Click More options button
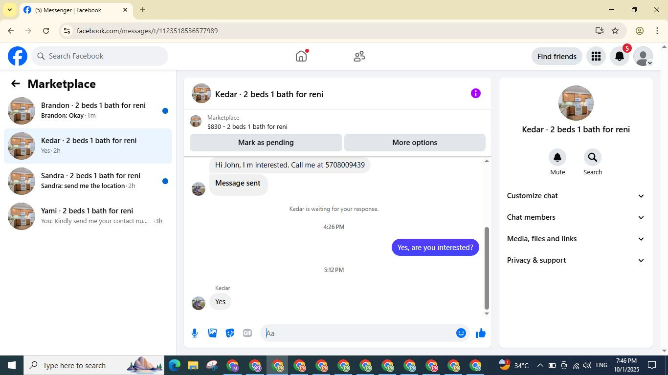The height and width of the screenshot is (375, 668). [415, 143]
